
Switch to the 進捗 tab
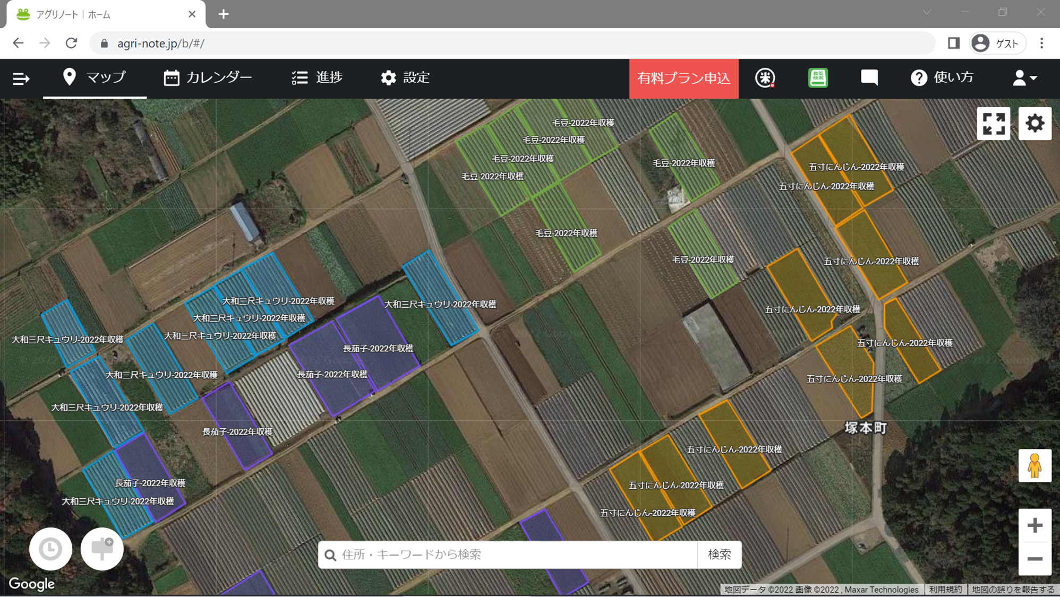click(317, 77)
